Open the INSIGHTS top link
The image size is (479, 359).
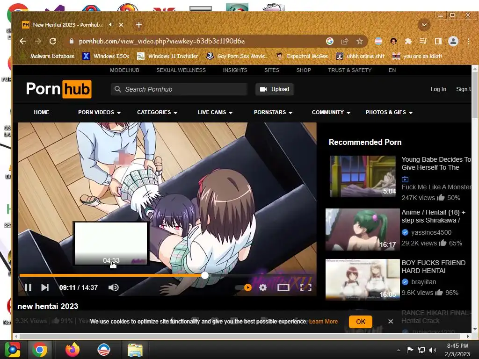235,70
